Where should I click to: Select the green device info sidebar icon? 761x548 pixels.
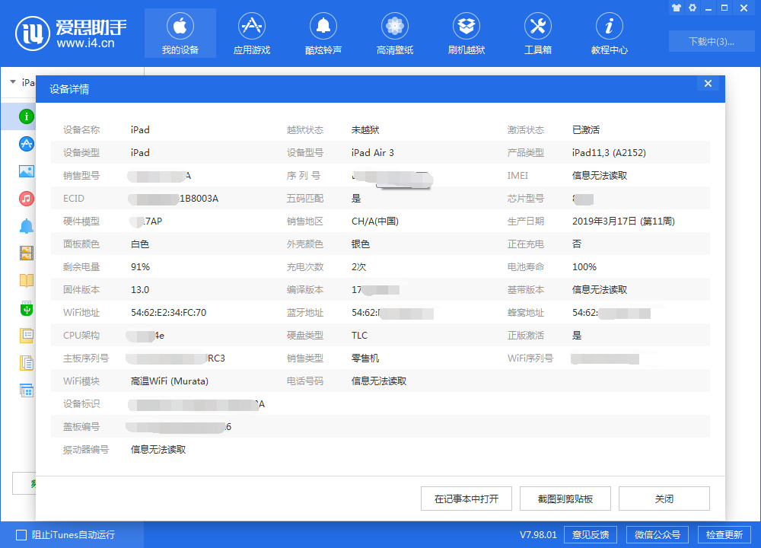(26, 116)
